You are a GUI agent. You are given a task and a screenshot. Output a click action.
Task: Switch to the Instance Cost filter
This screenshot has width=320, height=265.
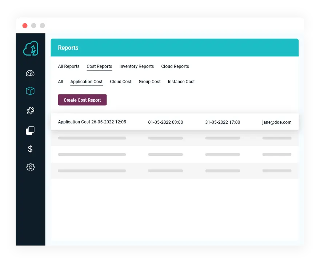181,82
